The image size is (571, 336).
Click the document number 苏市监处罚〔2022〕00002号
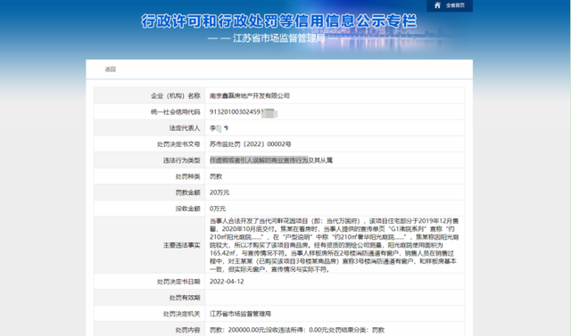(x=250, y=144)
